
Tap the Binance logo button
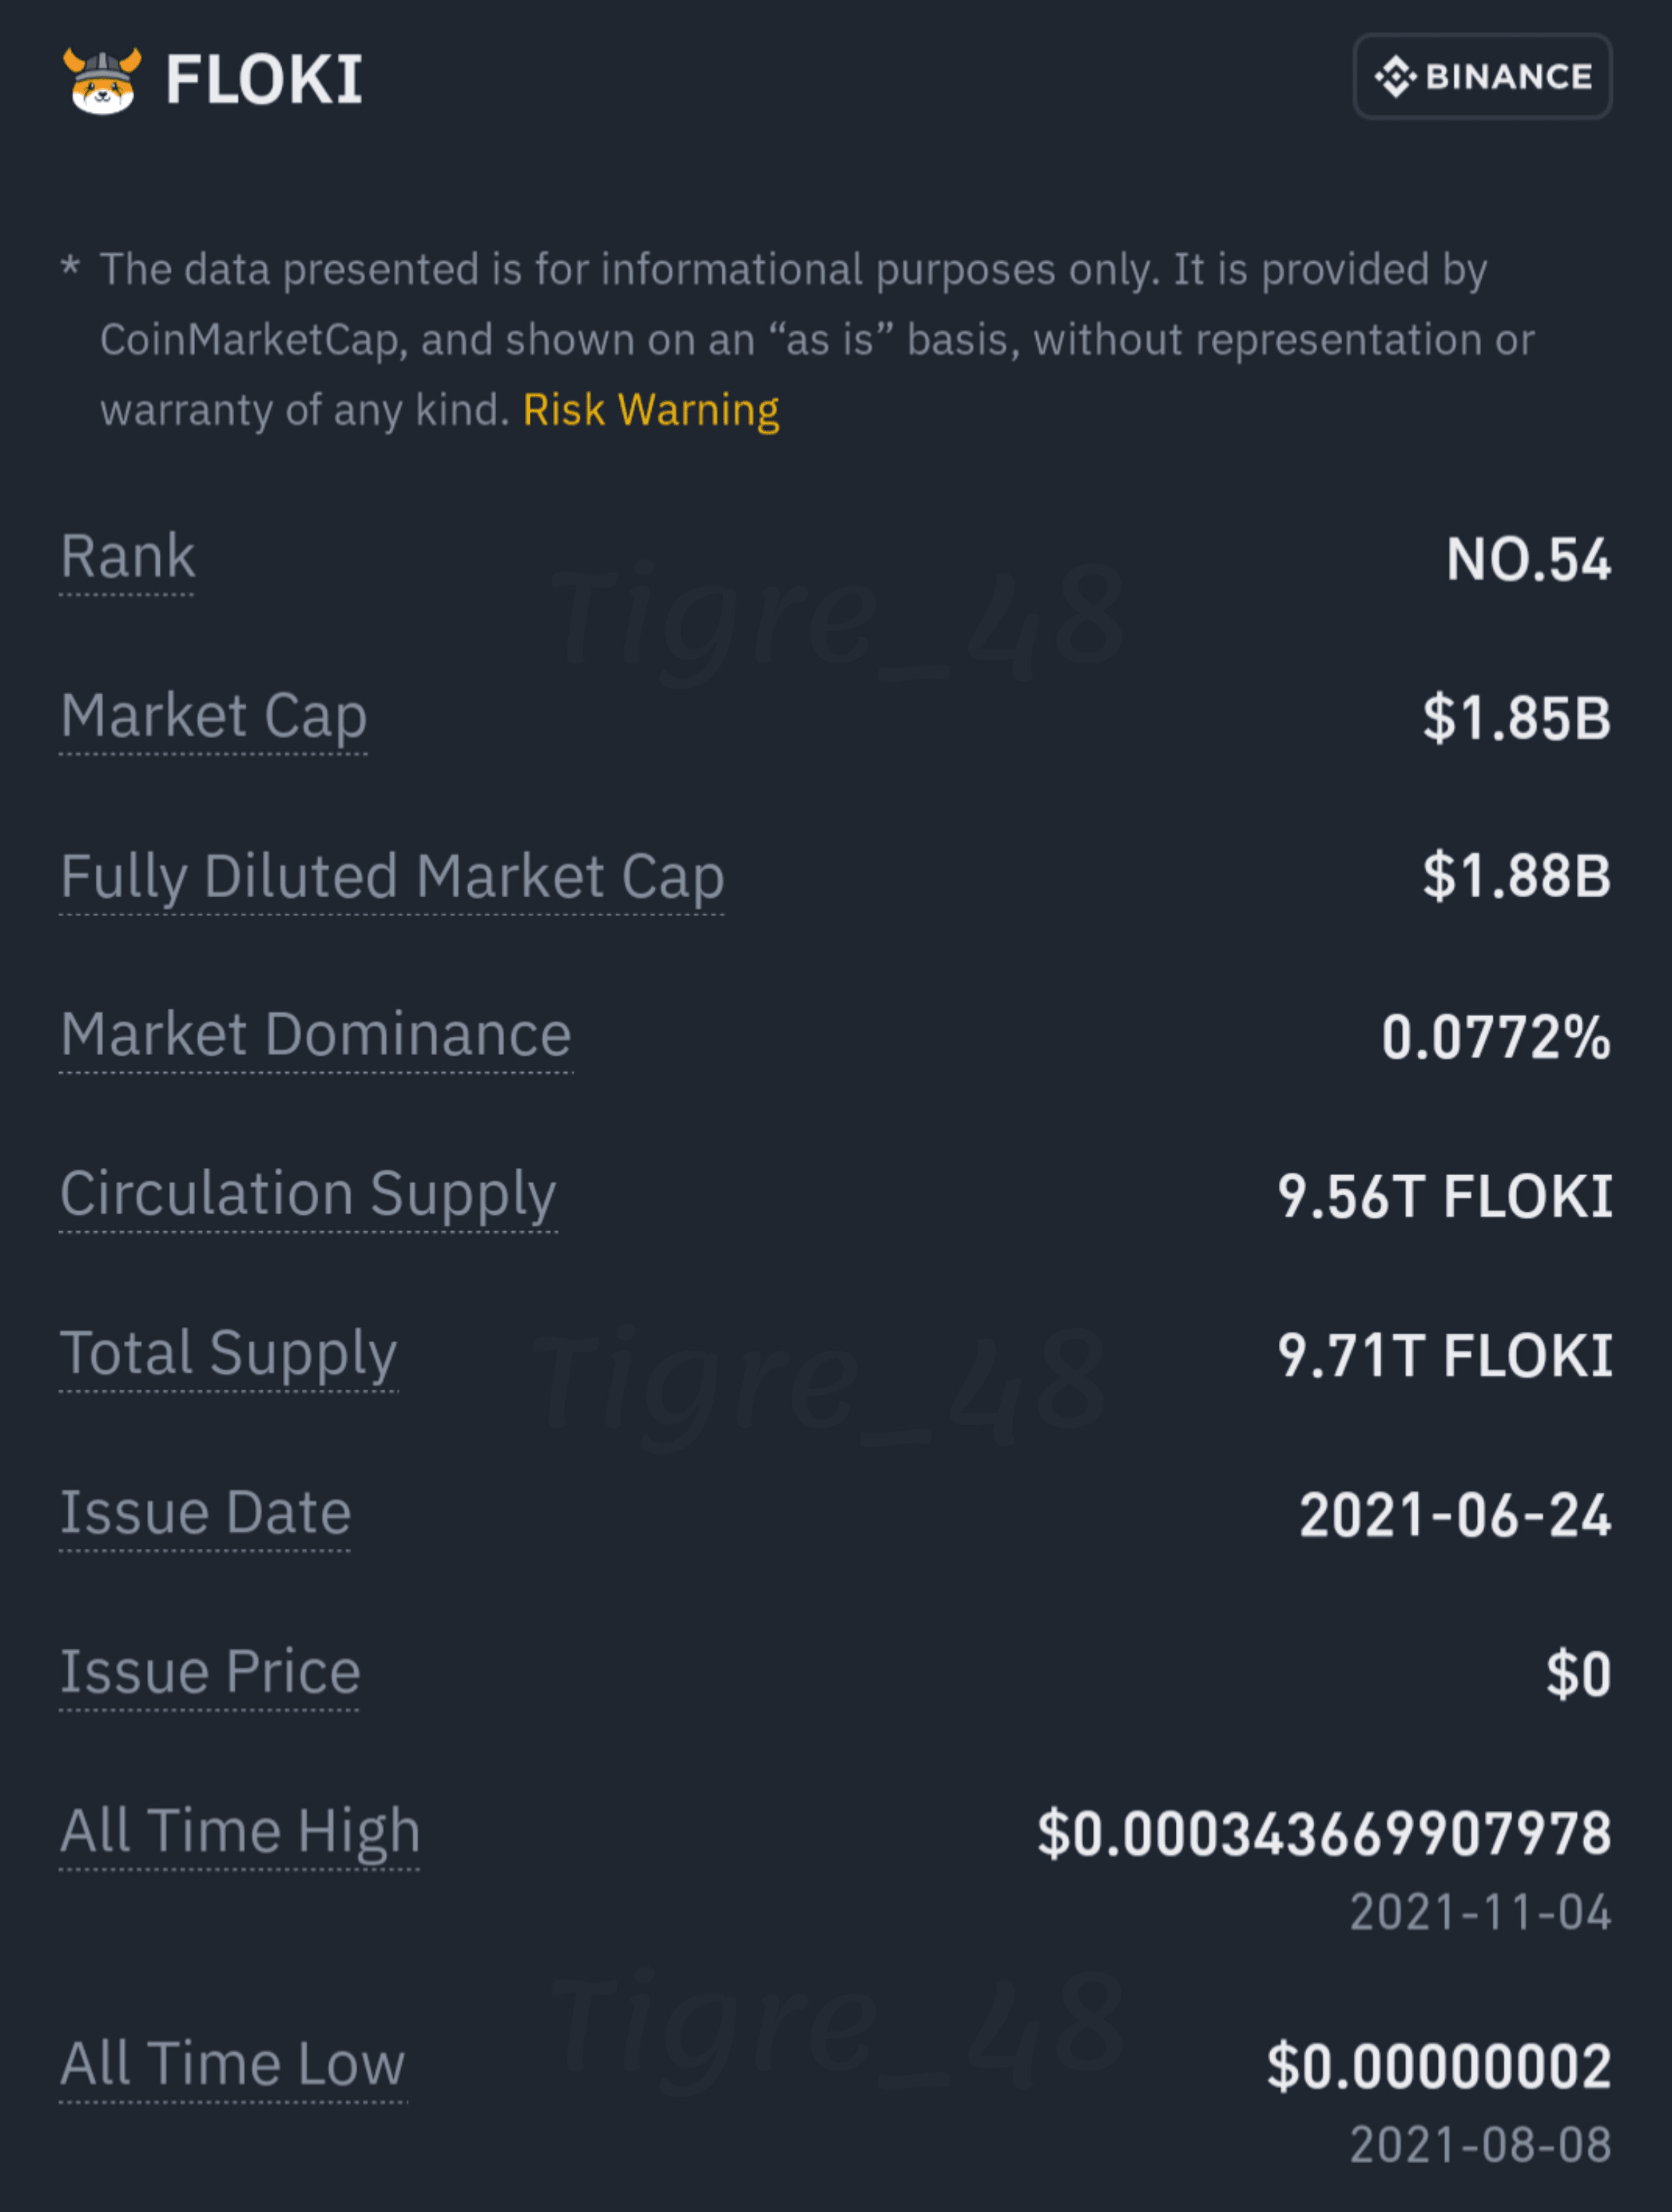click(1482, 77)
